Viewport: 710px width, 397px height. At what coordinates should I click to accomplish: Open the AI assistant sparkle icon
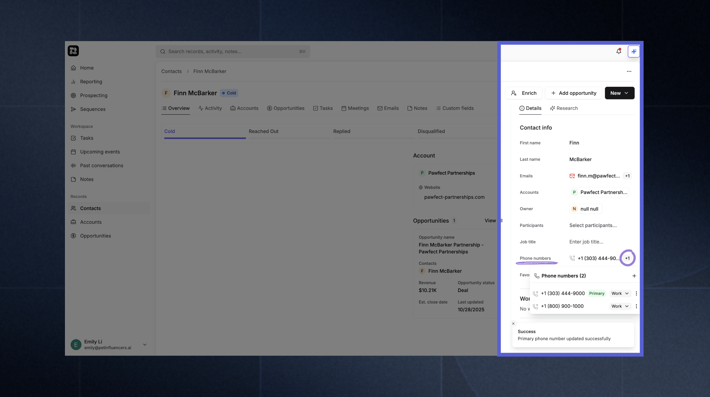[634, 51]
